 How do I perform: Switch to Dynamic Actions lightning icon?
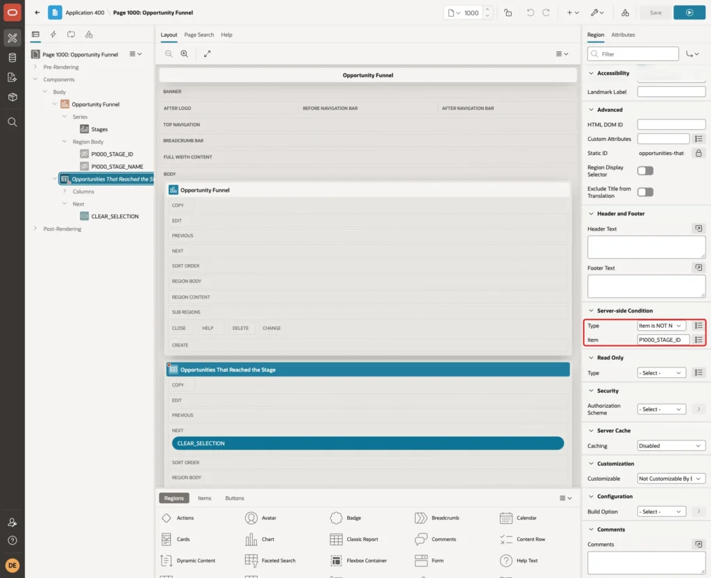tap(53, 35)
